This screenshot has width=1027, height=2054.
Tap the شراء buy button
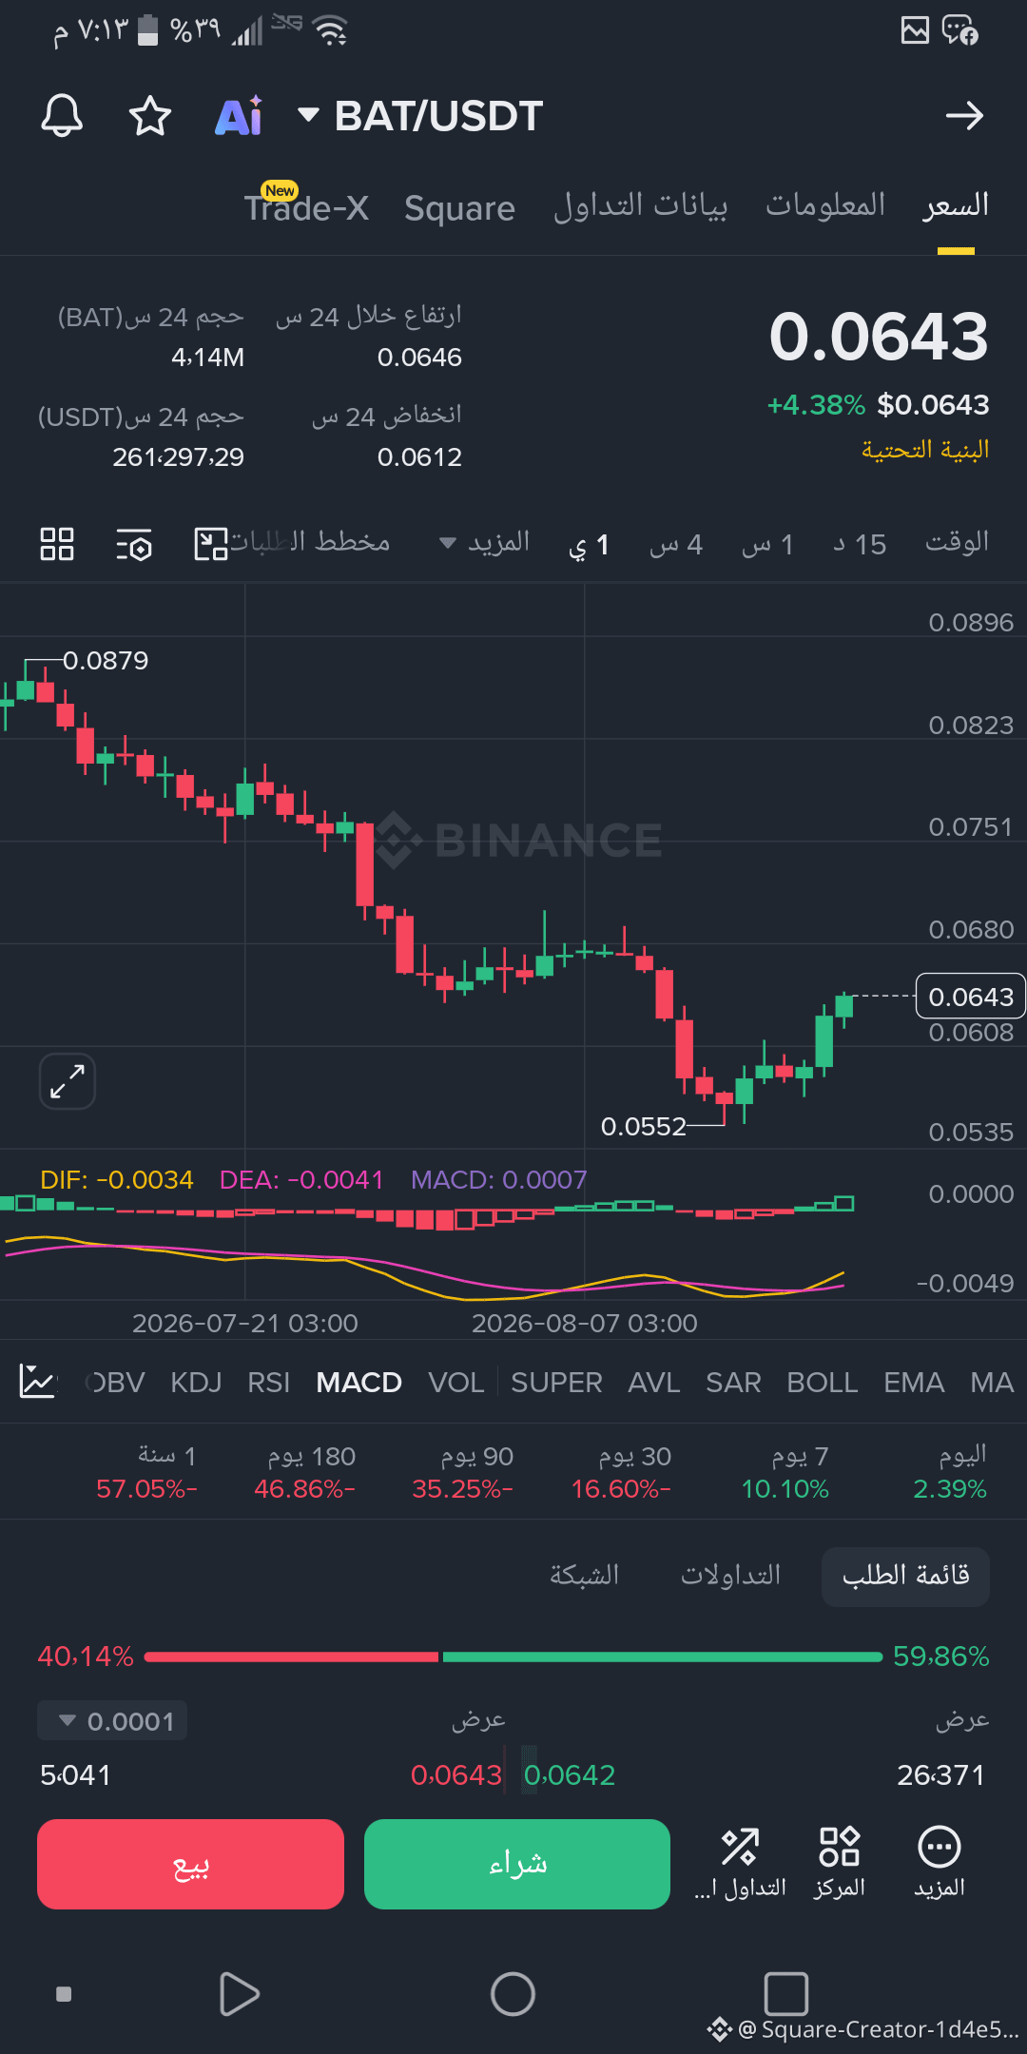517,1864
